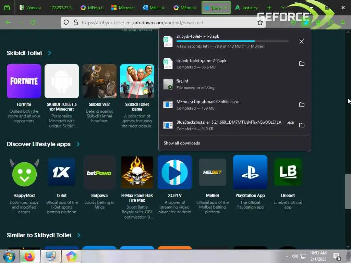
Task: Open the Betpawa app icon
Action: 99,173
